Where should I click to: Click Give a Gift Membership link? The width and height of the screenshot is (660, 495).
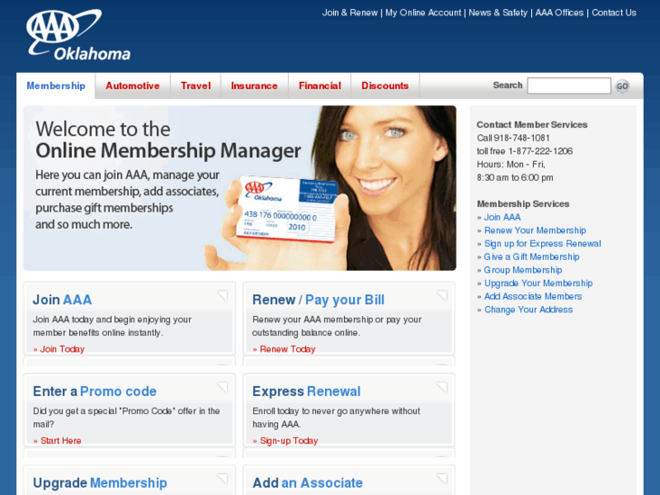(x=532, y=256)
